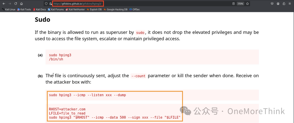Open the Firefox hamburger menu
The width and height of the screenshot is (294, 123).
(290, 4)
